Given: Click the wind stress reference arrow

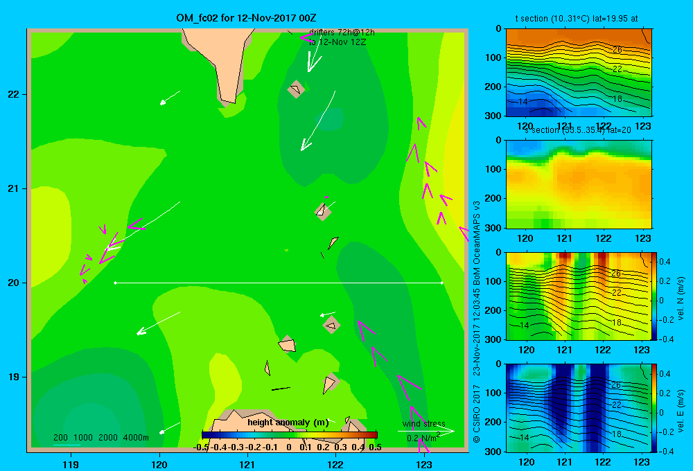Looking at the screenshot, I should pos(426,431).
